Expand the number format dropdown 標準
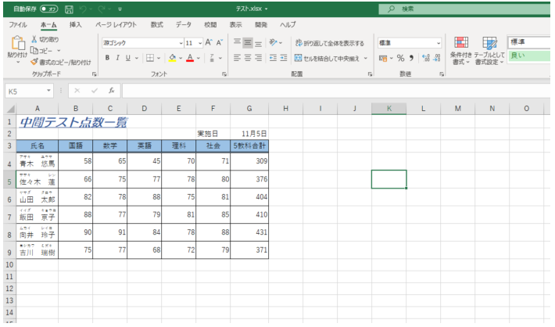Viewport: 555px width, 327px height. point(439,42)
